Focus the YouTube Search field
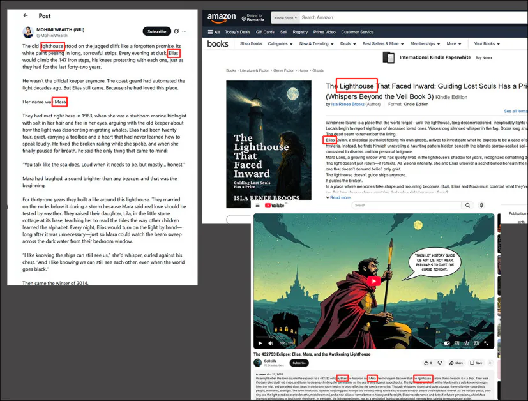528x401 pixels. click(x=407, y=205)
